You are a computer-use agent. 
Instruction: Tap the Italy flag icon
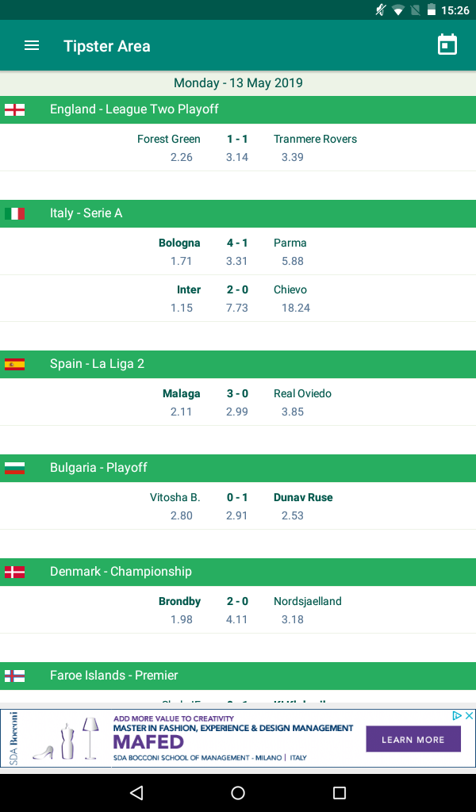point(14,213)
